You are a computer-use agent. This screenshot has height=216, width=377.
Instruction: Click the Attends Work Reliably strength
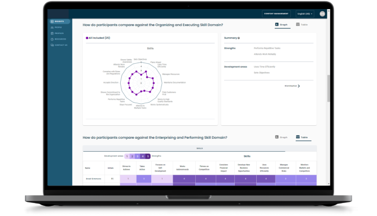click(x=265, y=54)
